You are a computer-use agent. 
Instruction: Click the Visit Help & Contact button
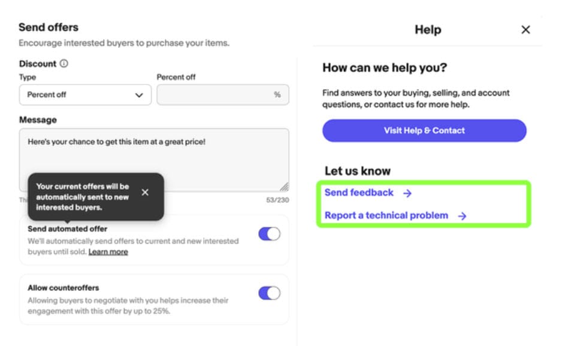(424, 130)
